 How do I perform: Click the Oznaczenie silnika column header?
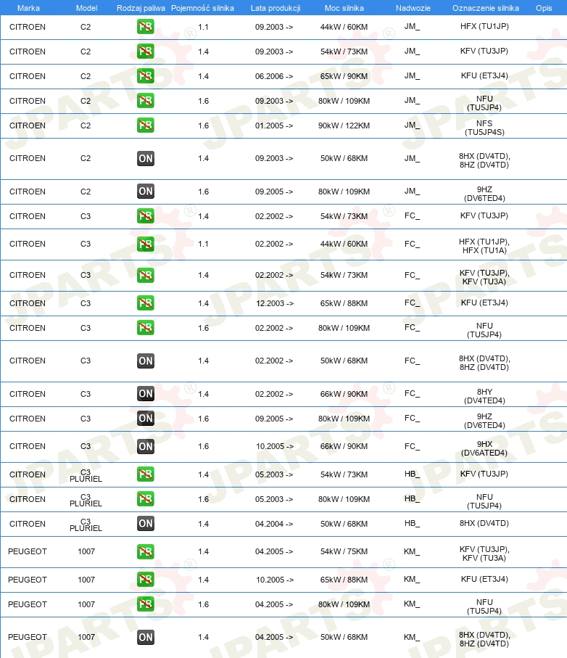[486, 8]
